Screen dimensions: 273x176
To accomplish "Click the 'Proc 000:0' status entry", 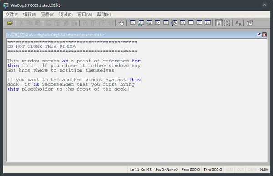I will click(191, 170).
